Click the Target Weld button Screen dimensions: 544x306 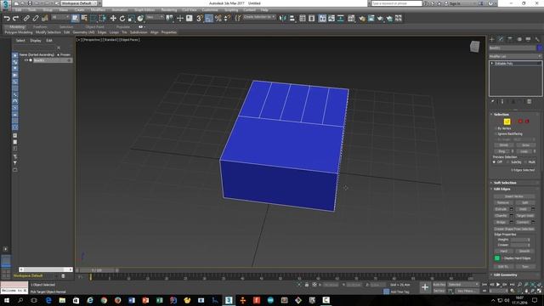[524, 216]
